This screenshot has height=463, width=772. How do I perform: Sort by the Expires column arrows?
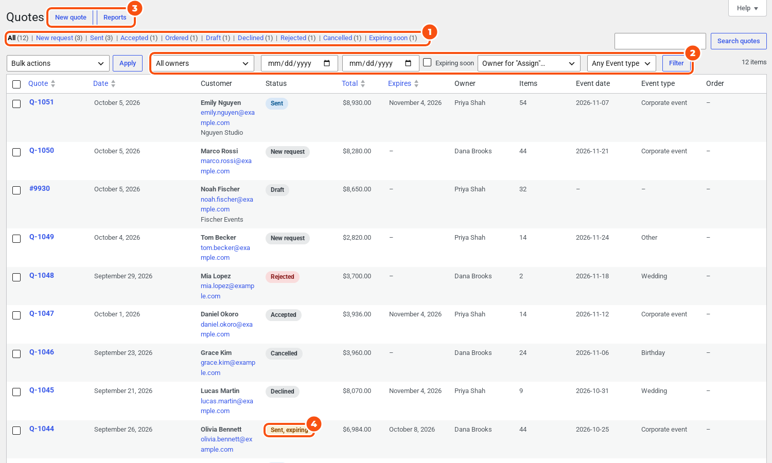416,83
